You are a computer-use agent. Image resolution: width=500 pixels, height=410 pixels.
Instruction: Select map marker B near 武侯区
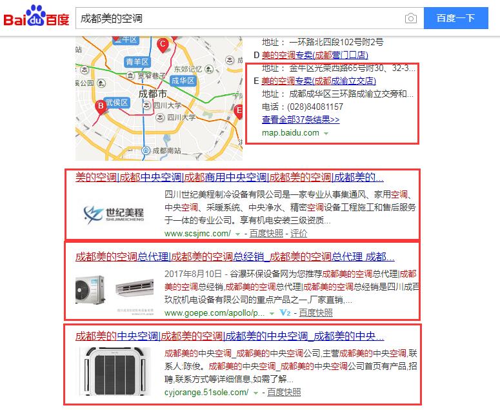pos(101,107)
